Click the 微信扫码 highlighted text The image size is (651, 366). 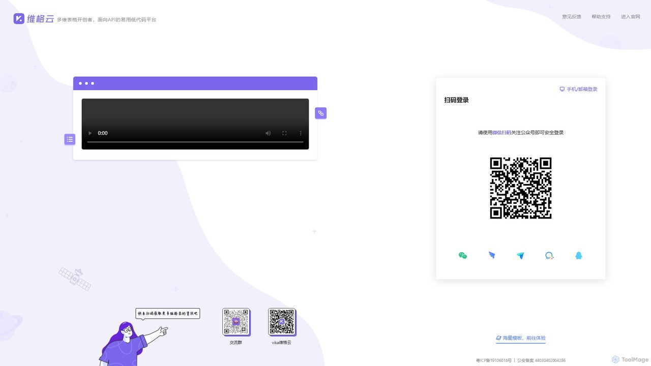click(501, 133)
